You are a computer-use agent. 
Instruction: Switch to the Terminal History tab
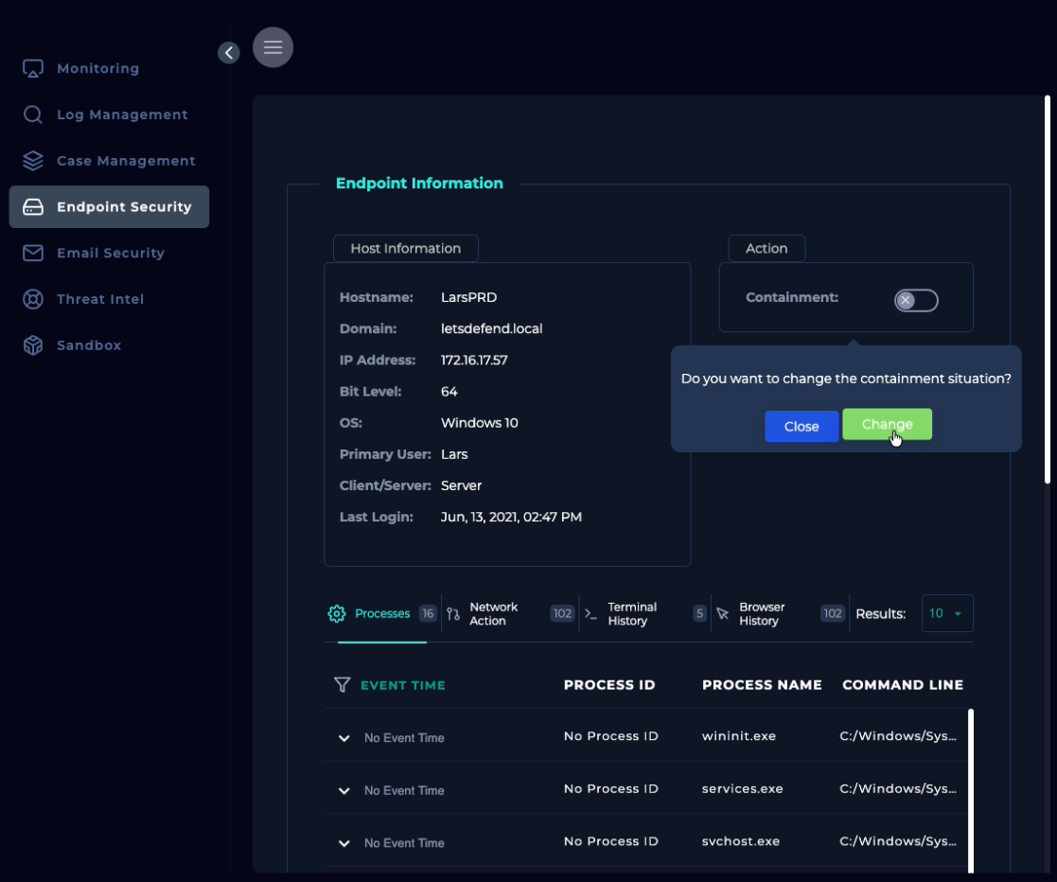tap(631, 614)
